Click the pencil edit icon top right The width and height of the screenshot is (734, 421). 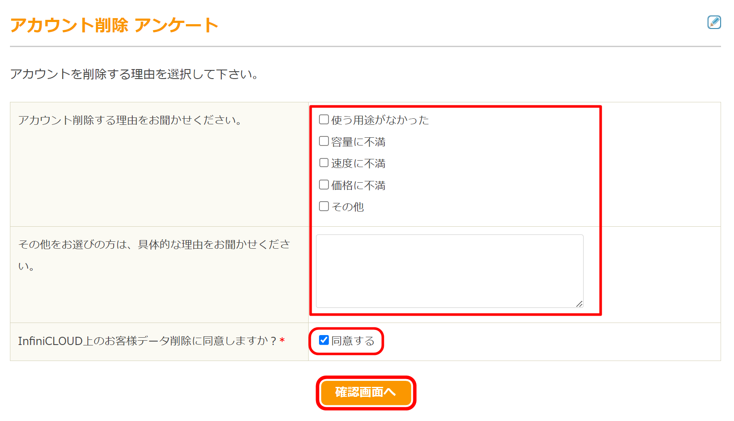(x=715, y=22)
